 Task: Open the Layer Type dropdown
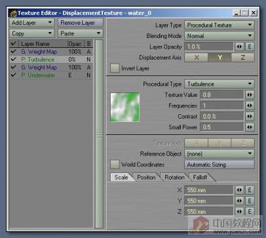(219, 25)
